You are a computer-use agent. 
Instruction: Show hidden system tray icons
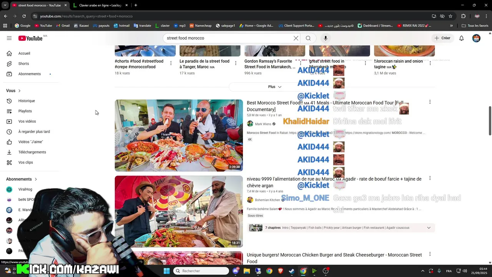pyautogui.click(x=423, y=271)
